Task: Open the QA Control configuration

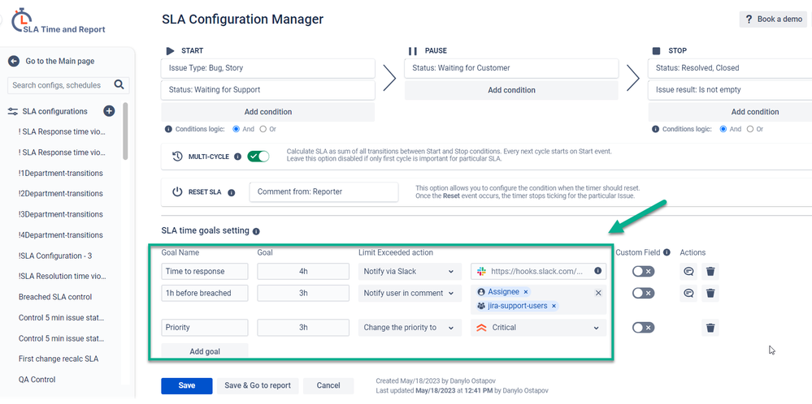Action: (37, 380)
